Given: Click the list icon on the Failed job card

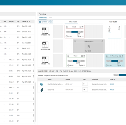Looking at the screenshot, I should (x=83, y=27).
